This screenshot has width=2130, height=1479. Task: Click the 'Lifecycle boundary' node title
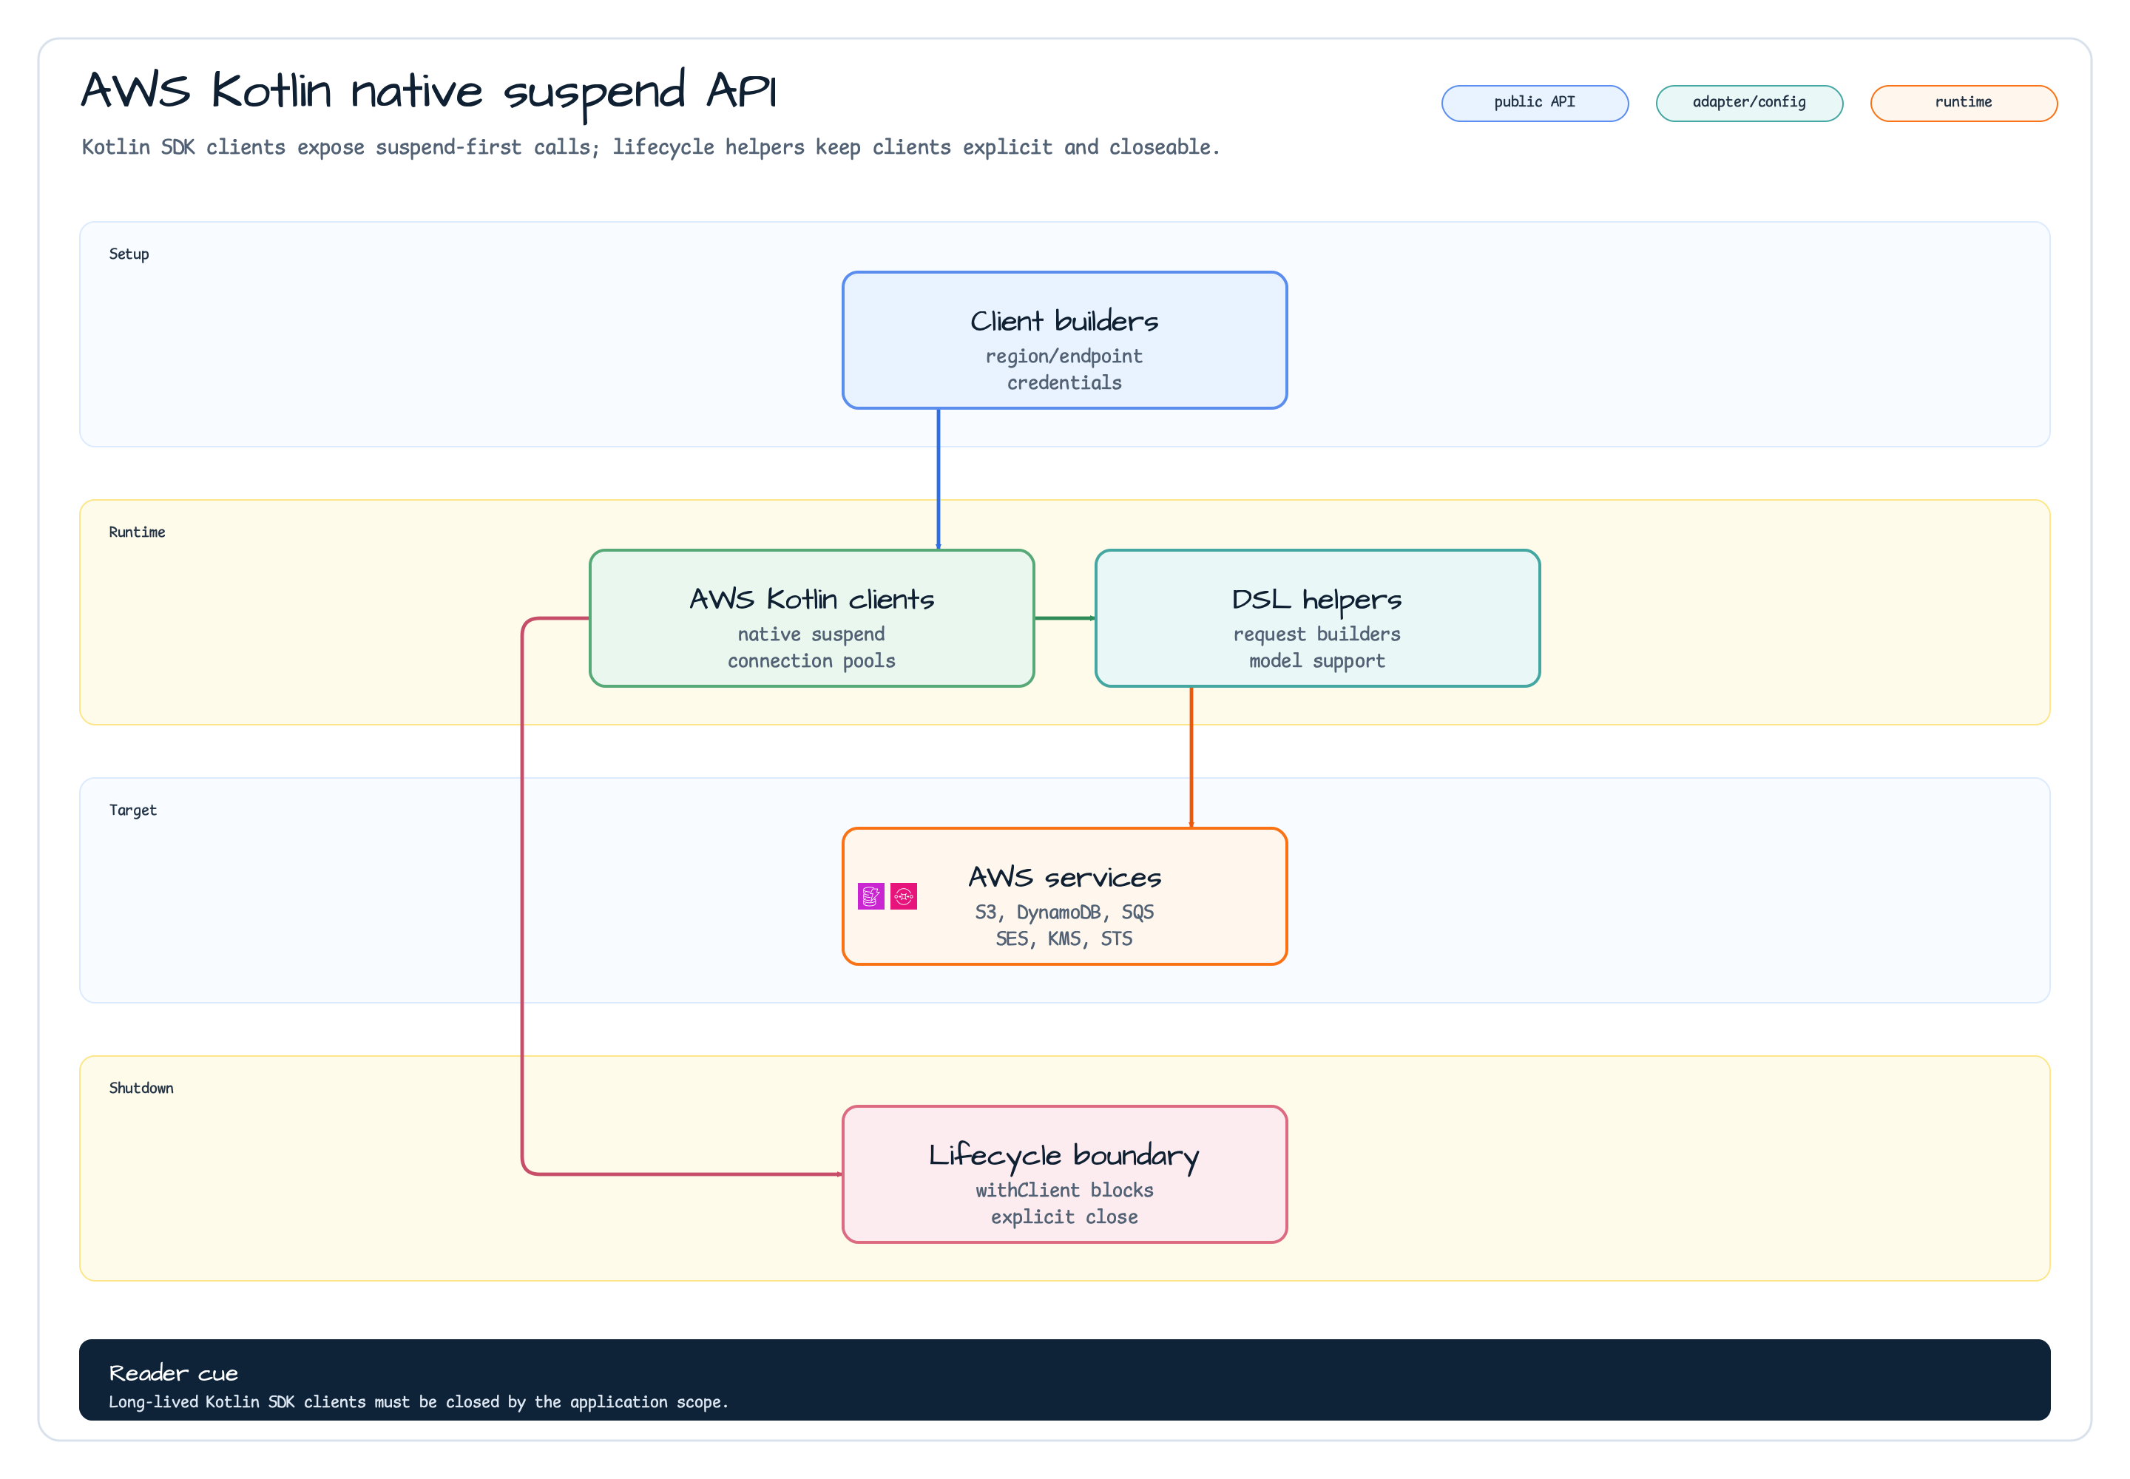click(x=1064, y=1156)
